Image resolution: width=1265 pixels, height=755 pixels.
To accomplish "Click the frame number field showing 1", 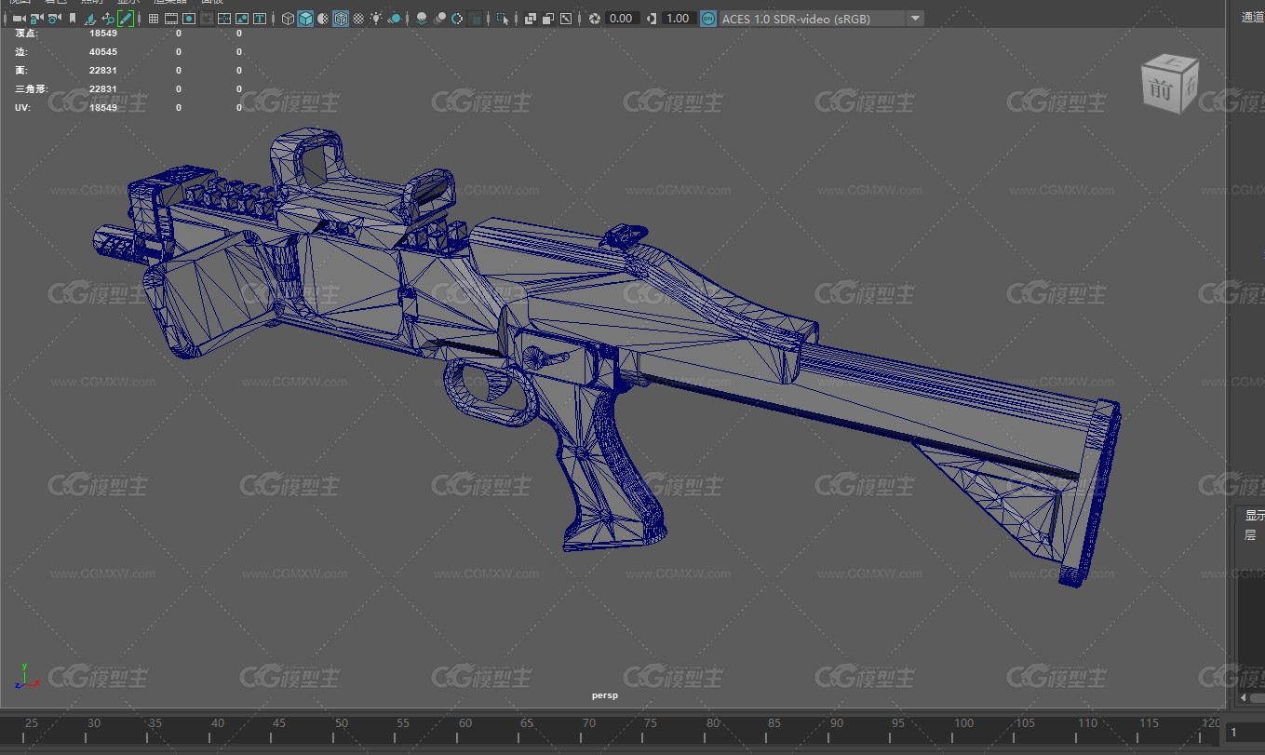I will point(1245,733).
